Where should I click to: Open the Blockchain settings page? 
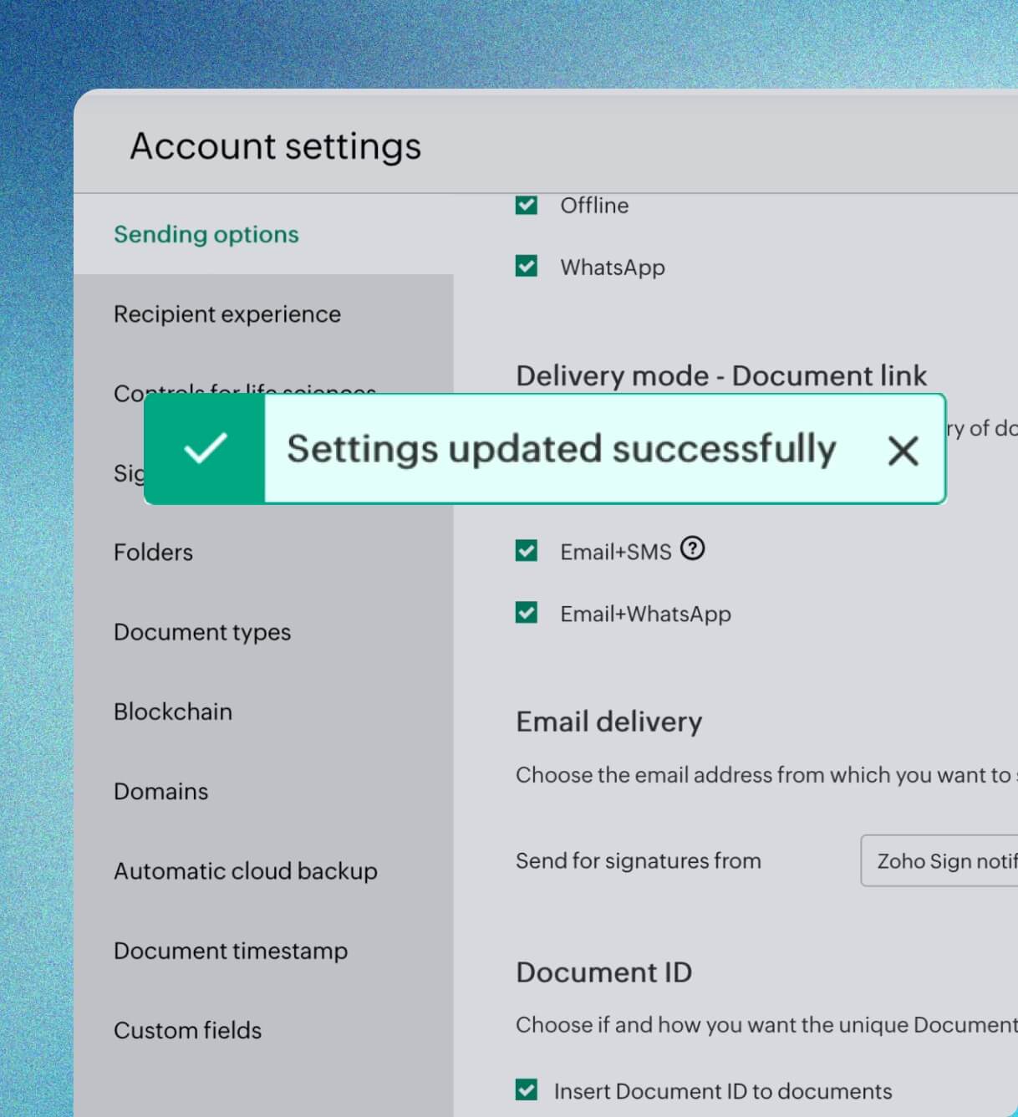(173, 712)
